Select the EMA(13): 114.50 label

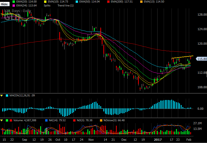[x=154, y=2]
